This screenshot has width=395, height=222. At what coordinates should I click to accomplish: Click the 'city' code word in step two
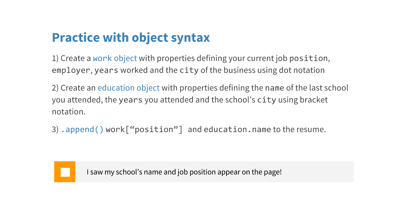(x=266, y=100)
